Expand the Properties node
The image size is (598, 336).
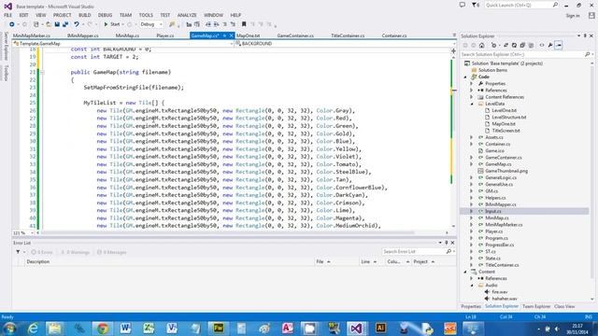tap(472, 83)
